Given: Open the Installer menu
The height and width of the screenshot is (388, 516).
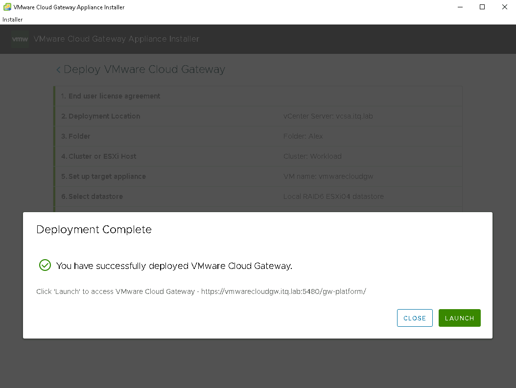Looking at the screenshot, I should click(12, 20).
